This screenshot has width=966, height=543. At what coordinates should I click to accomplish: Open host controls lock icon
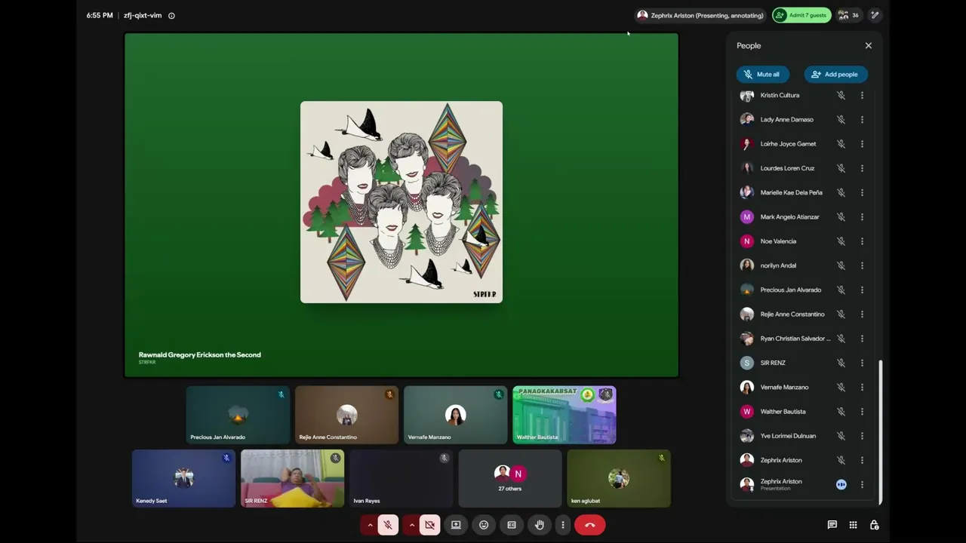click(874, 525)
